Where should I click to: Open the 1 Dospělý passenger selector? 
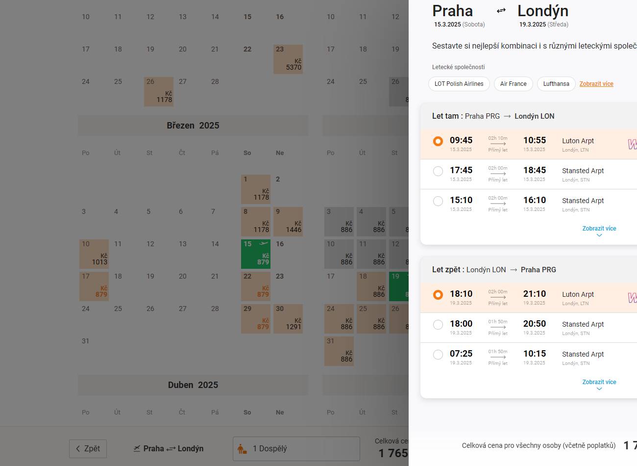296,449
